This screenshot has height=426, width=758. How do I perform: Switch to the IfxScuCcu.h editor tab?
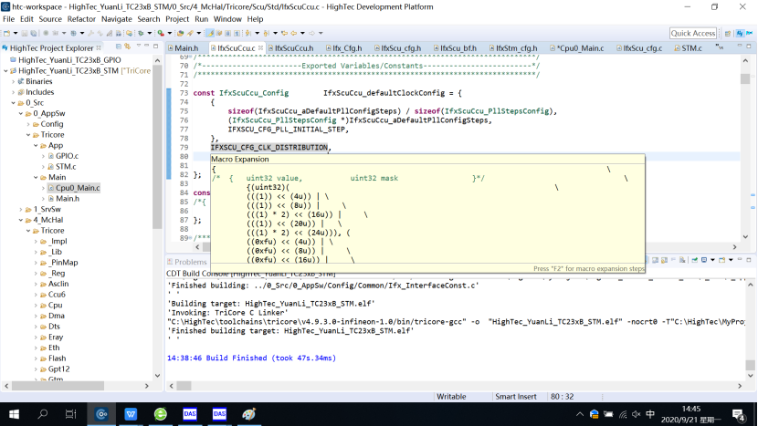293,47
